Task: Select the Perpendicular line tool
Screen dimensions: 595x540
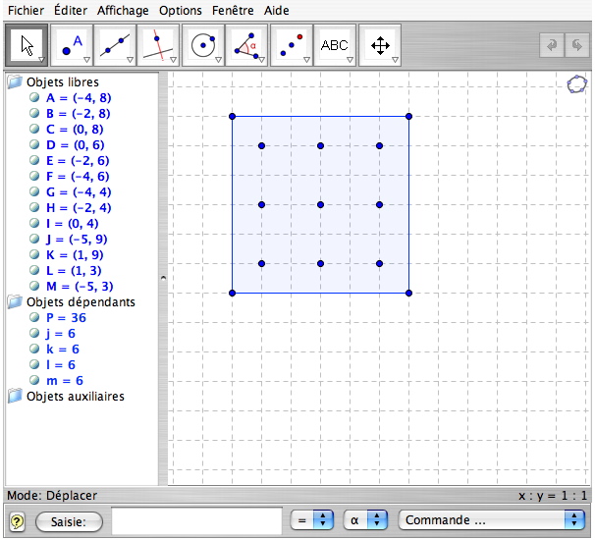Action: pyautogui.click(x=158, y=45)
